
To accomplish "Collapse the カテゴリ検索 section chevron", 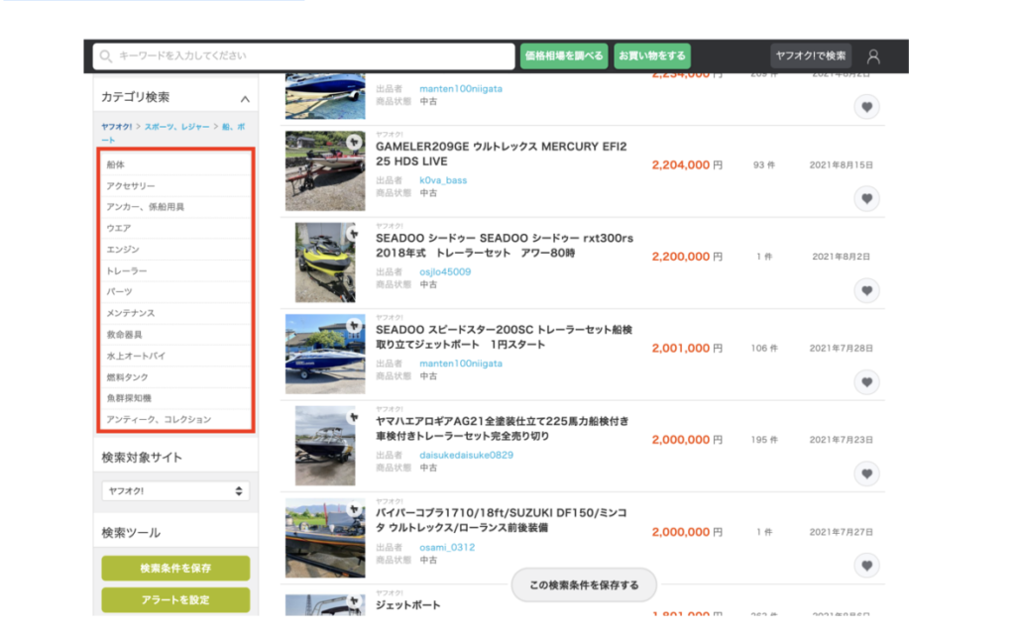I will coord(245,99).
